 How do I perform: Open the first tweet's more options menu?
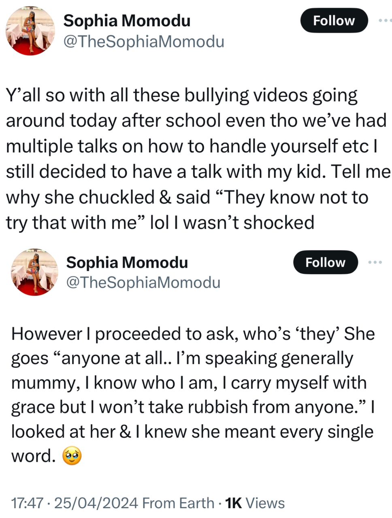coord(384,20)
